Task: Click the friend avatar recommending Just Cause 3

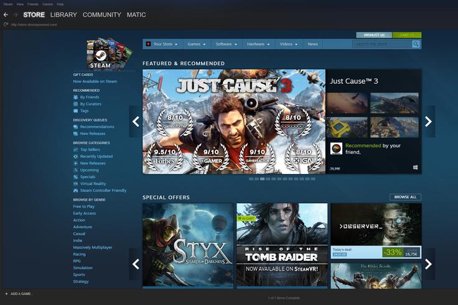Action: pos(336,148)
